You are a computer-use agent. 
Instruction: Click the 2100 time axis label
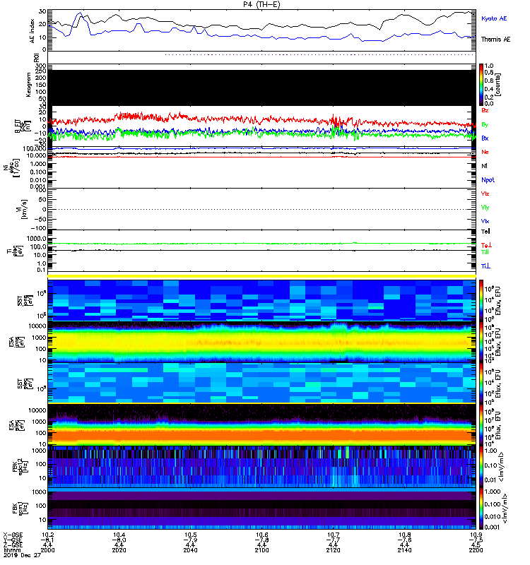(261, 550)
